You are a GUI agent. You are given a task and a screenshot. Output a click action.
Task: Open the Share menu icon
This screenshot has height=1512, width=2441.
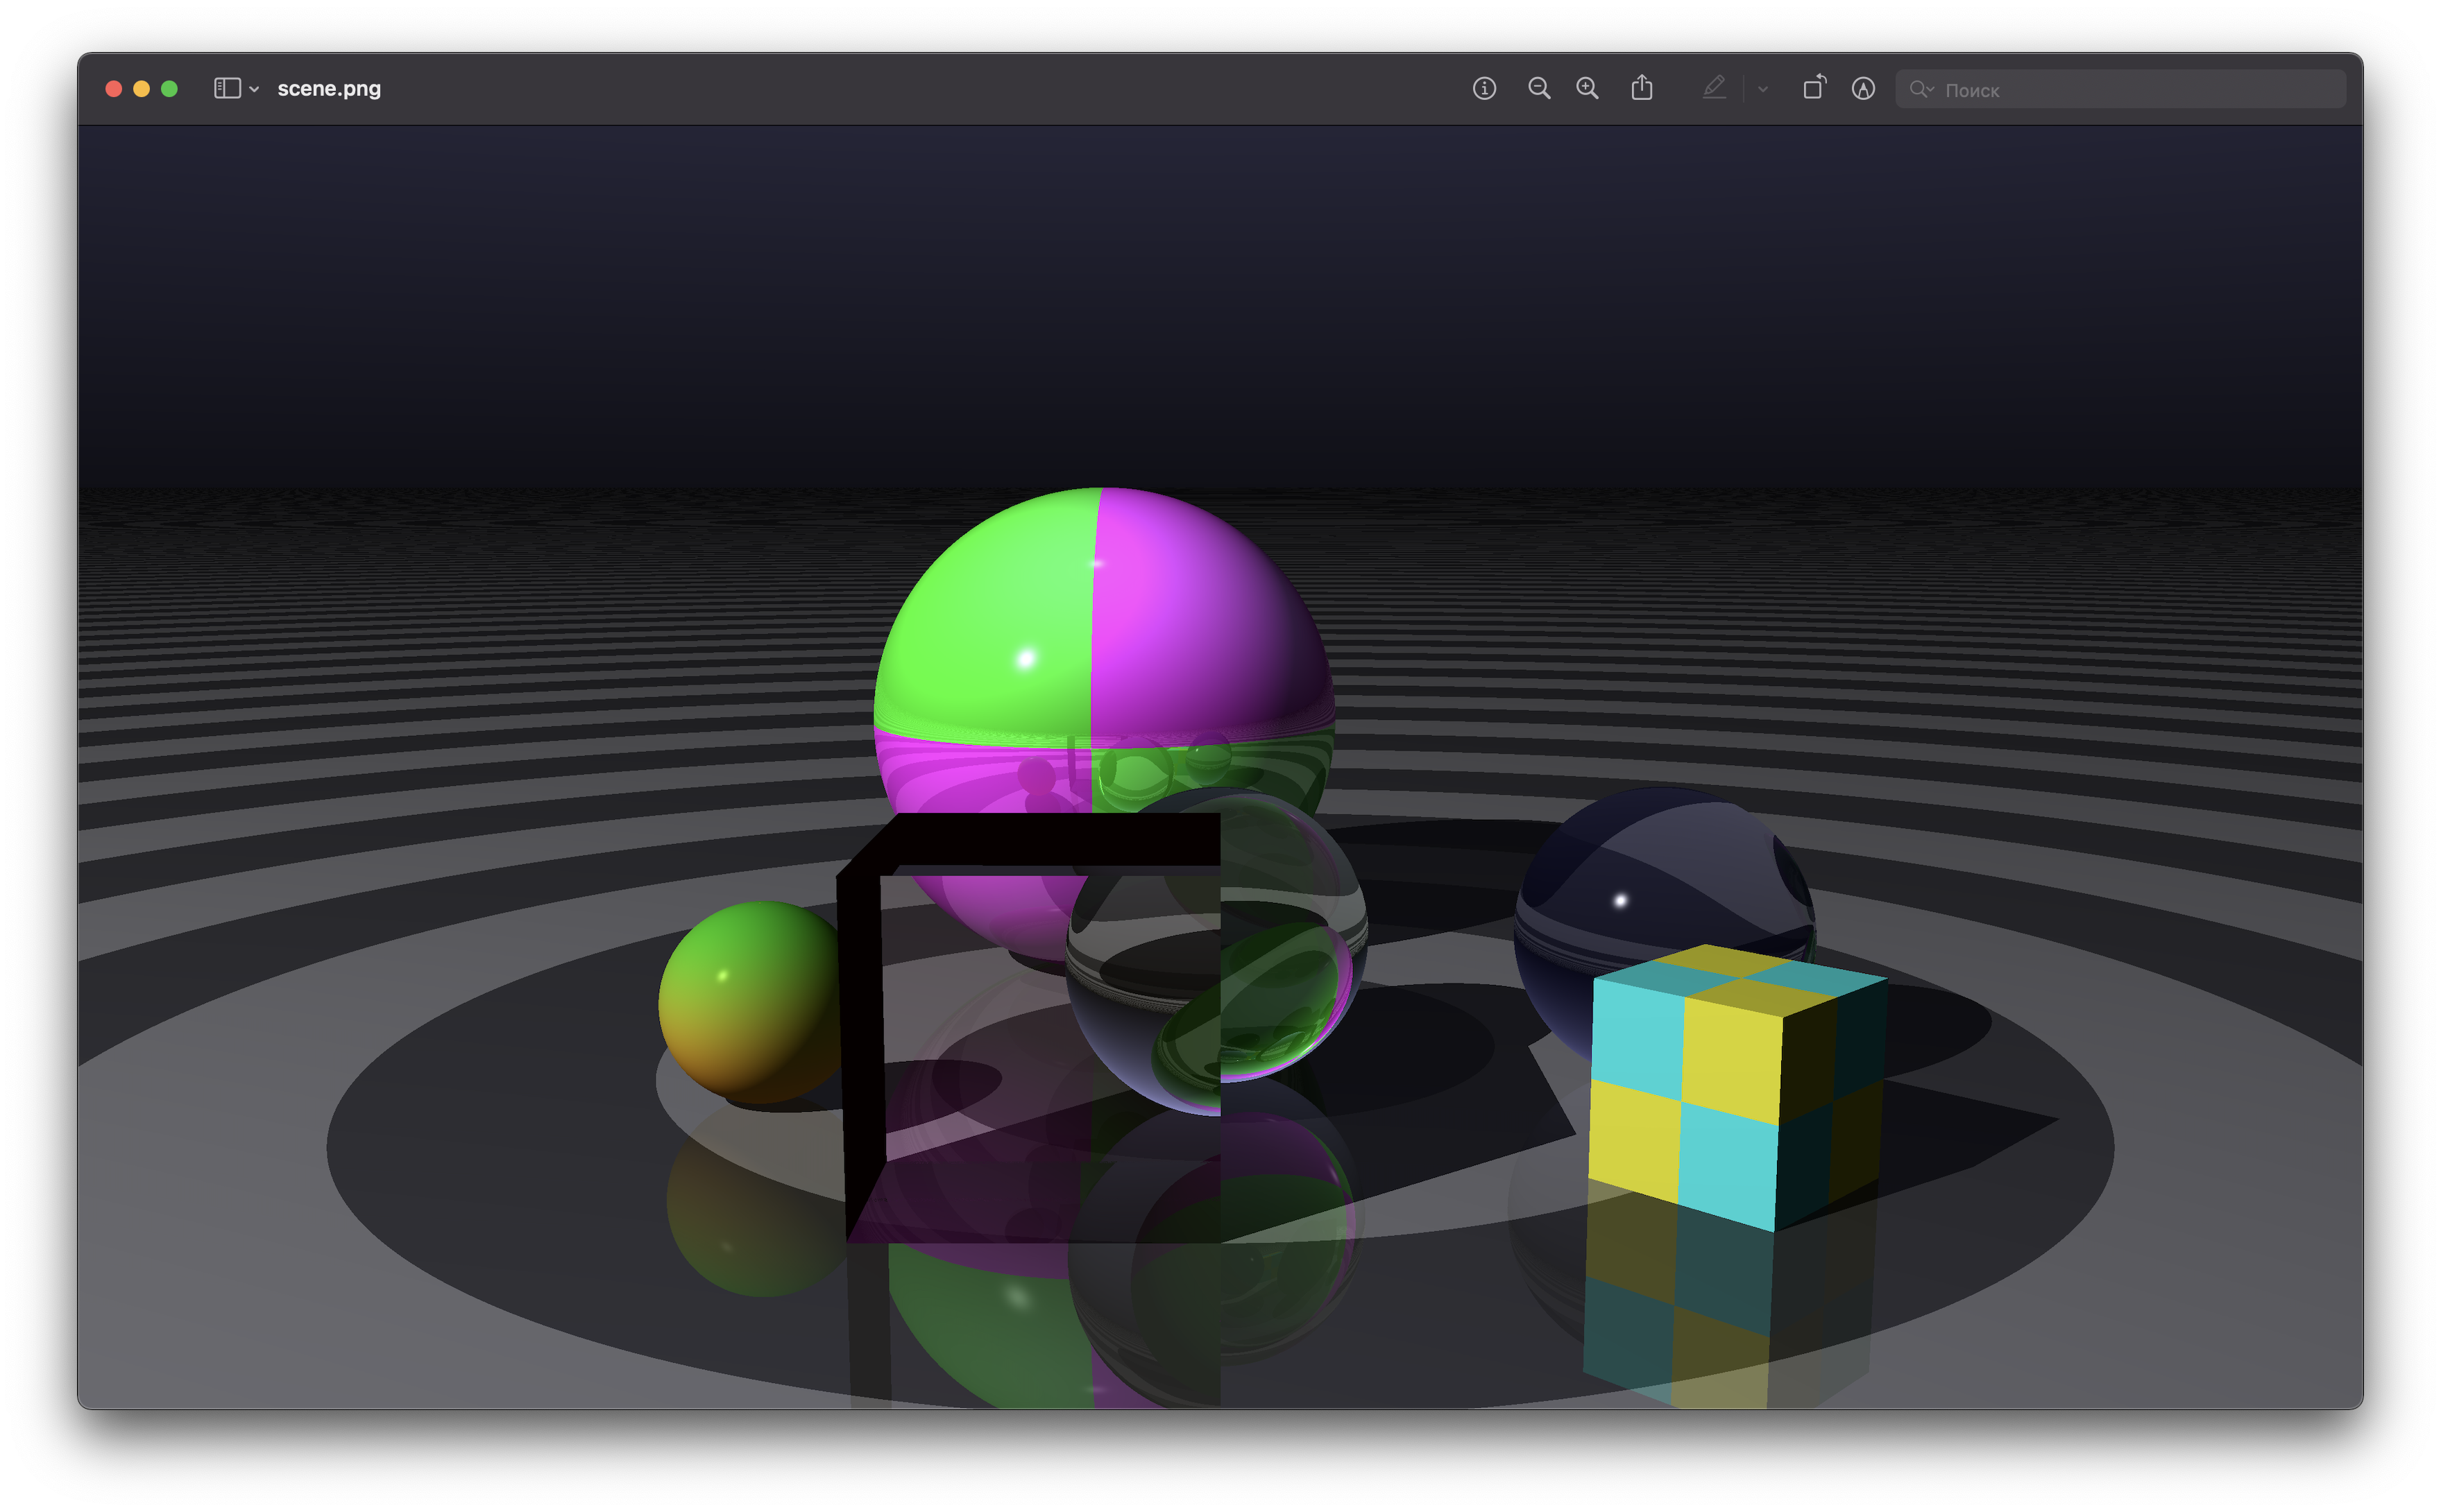tap(1642, 88)
